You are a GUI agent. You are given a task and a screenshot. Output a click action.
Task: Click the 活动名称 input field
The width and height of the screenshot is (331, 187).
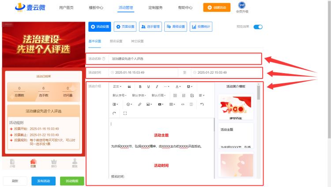pyautogui.click(x=185, y=59)
